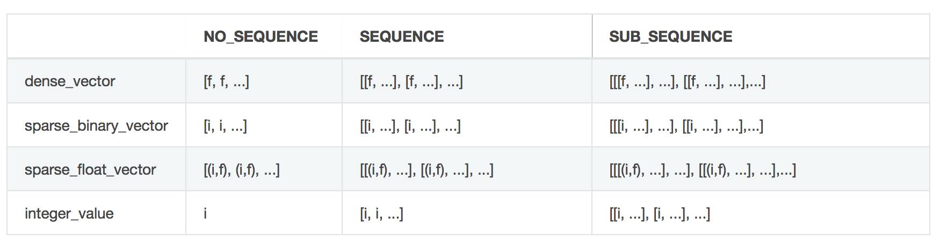Click dense_vector SUB_SEQUENCE cell value
Screen dimensions: 940x240
coord(687,81)
